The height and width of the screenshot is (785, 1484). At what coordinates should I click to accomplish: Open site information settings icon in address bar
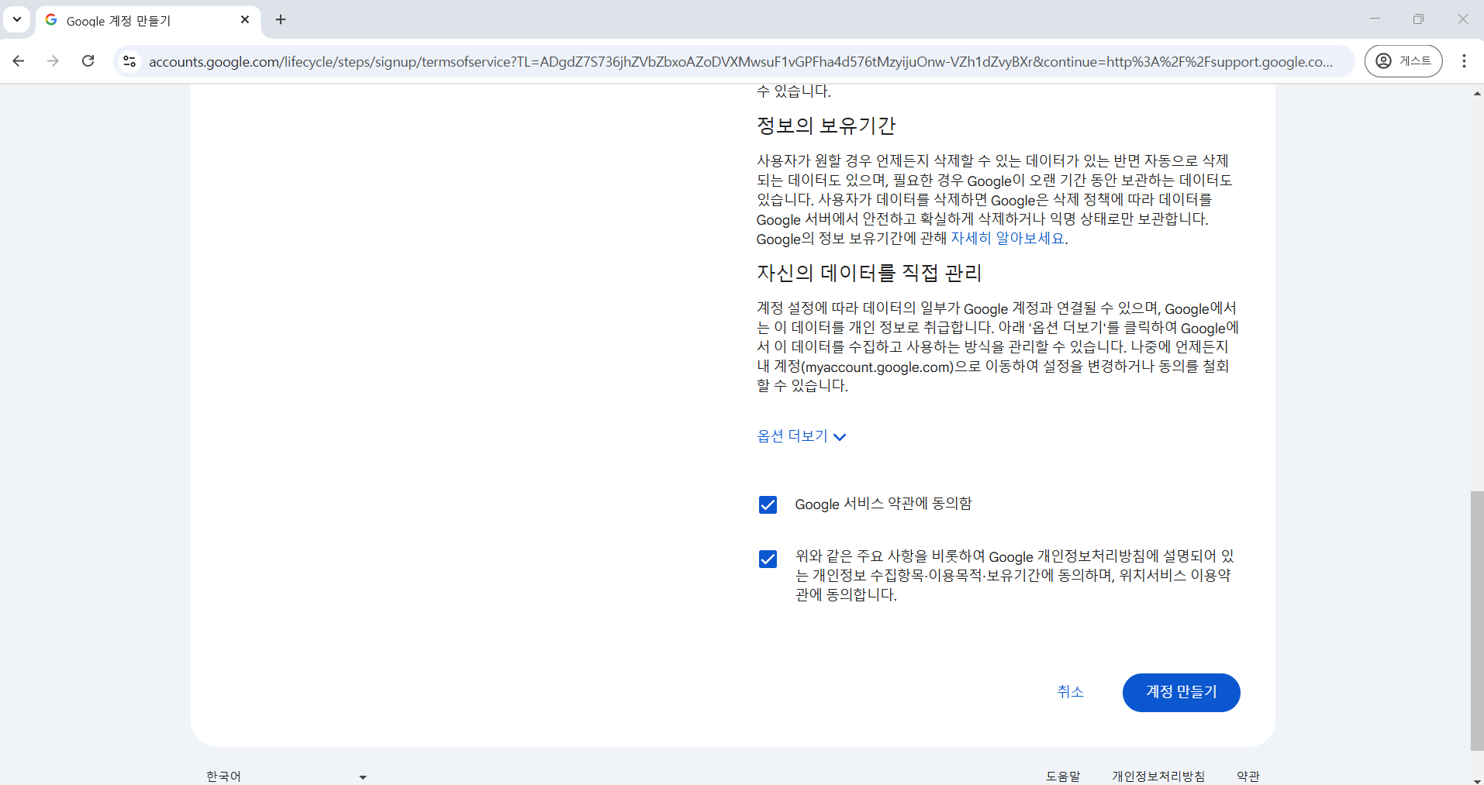click(x=129, y=61)
